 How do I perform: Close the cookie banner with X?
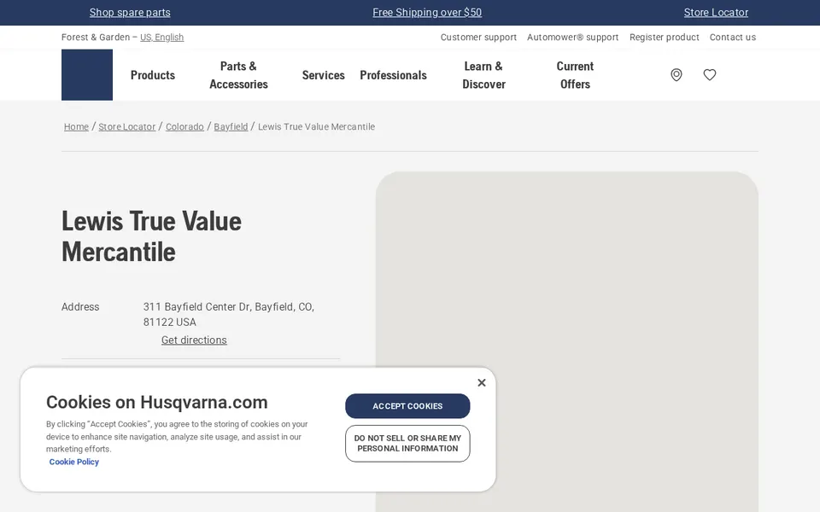482,382
